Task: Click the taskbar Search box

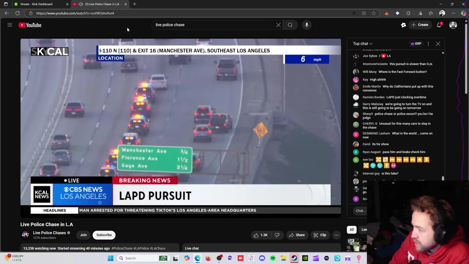Action: [x=143, y=258]
